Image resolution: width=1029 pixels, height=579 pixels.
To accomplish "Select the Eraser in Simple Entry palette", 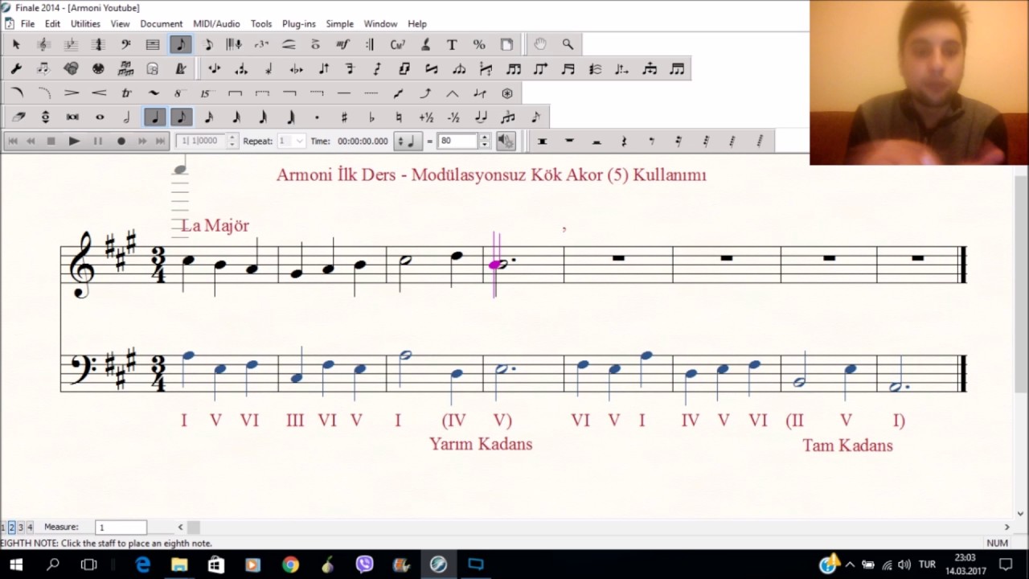I will click(x=18, y=117).
